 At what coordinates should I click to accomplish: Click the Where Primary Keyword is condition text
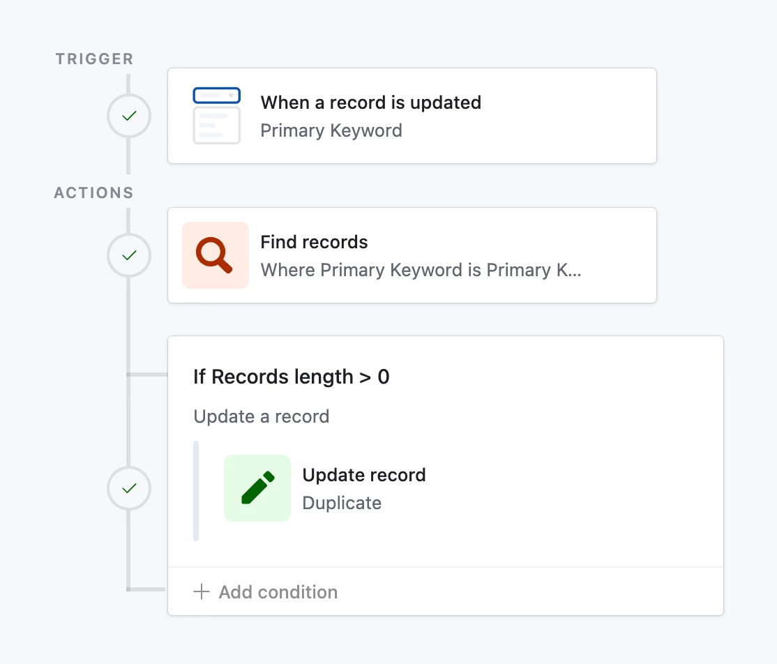(421, 270)
